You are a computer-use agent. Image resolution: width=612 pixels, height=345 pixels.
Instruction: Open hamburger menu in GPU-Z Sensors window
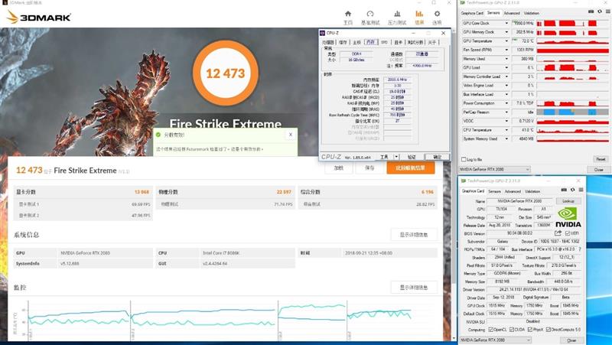607,11
